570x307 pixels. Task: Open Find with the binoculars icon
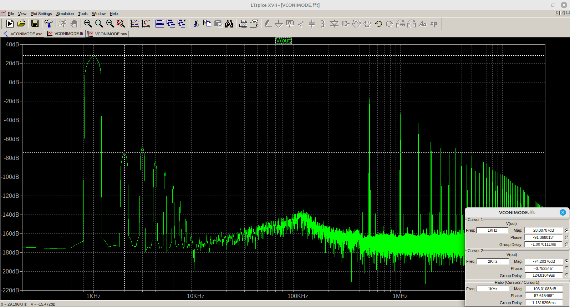pos(229,24)
